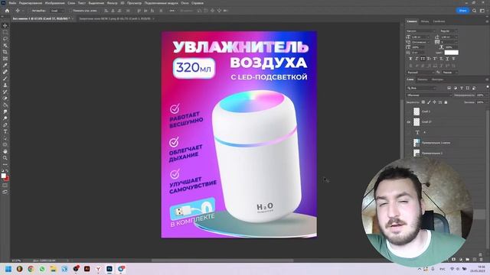Open the layer filter type dropdown
This screenshot has width=490, height=275.
(422, 89)
